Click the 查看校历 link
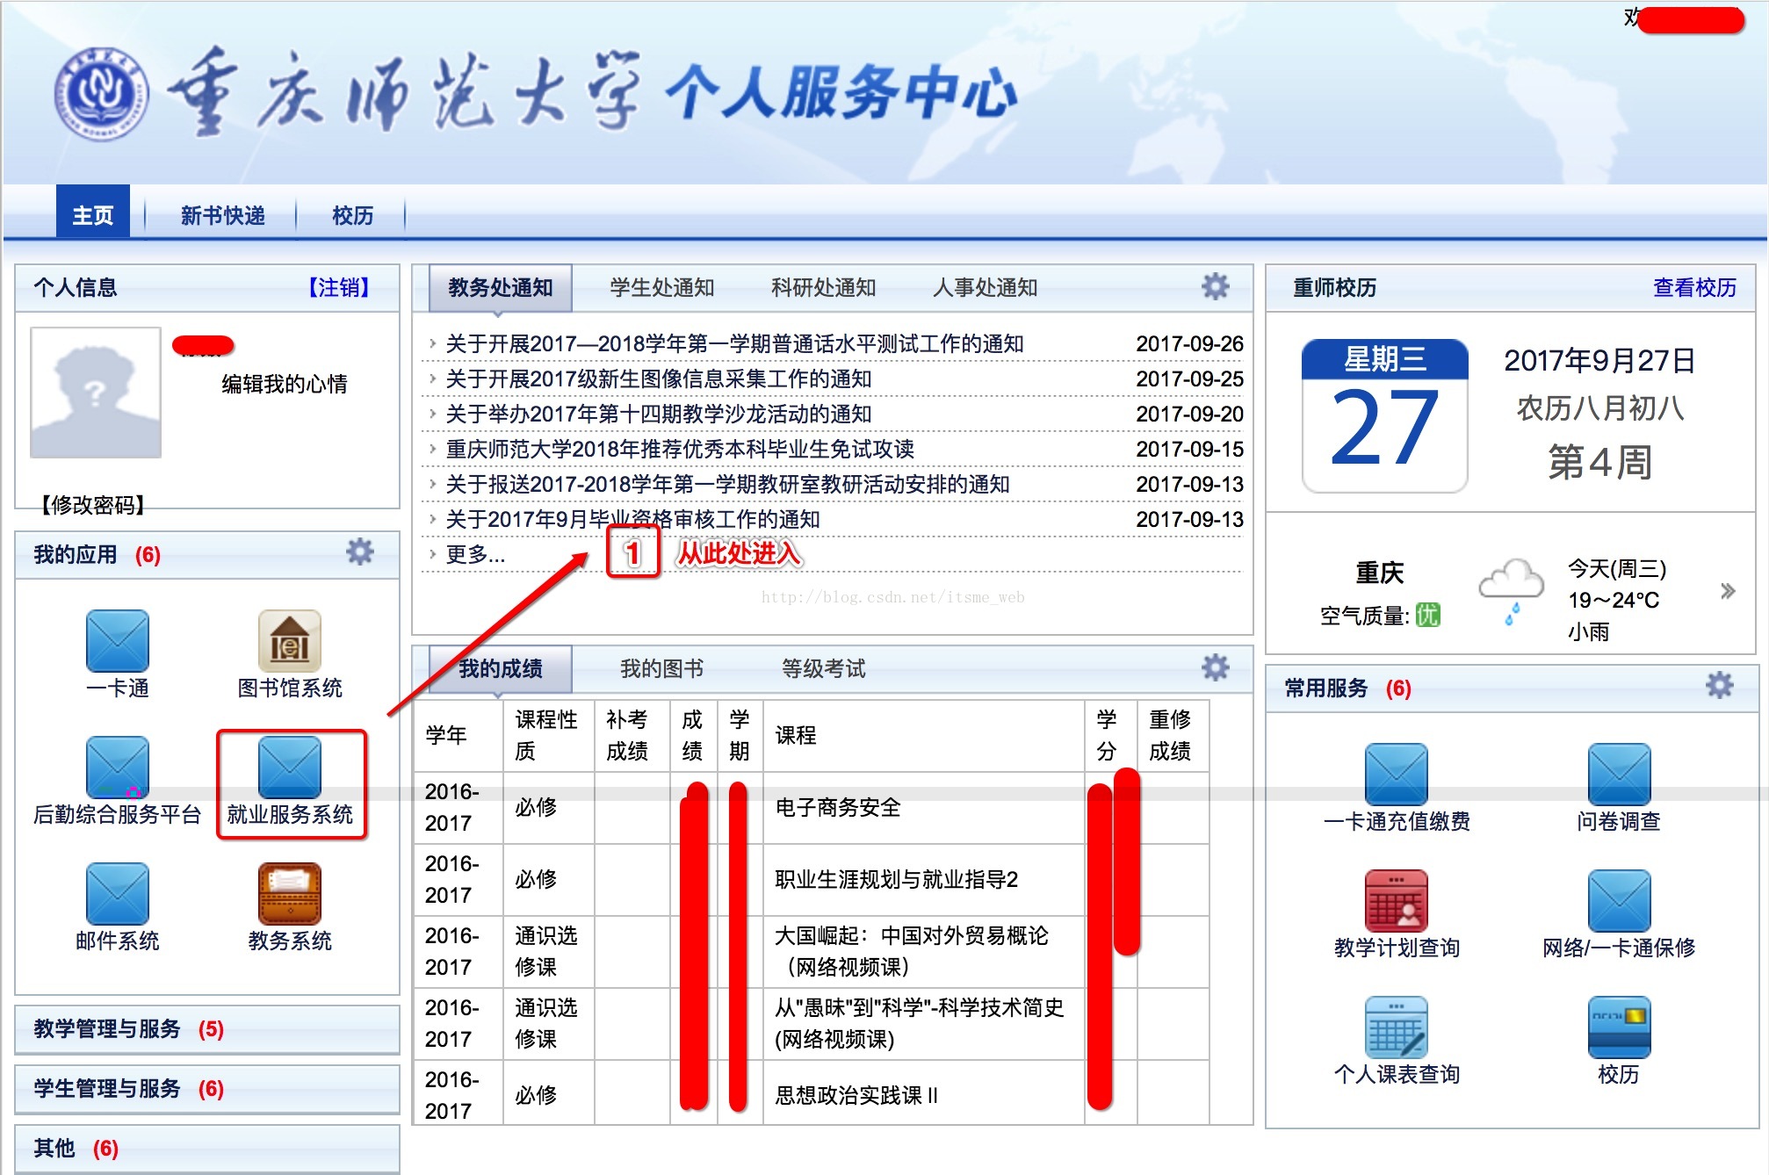 pos(1693,288)
